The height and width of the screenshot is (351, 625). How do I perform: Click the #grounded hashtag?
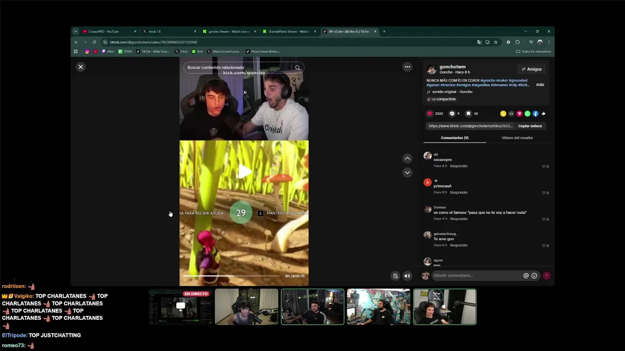point(518,80)
